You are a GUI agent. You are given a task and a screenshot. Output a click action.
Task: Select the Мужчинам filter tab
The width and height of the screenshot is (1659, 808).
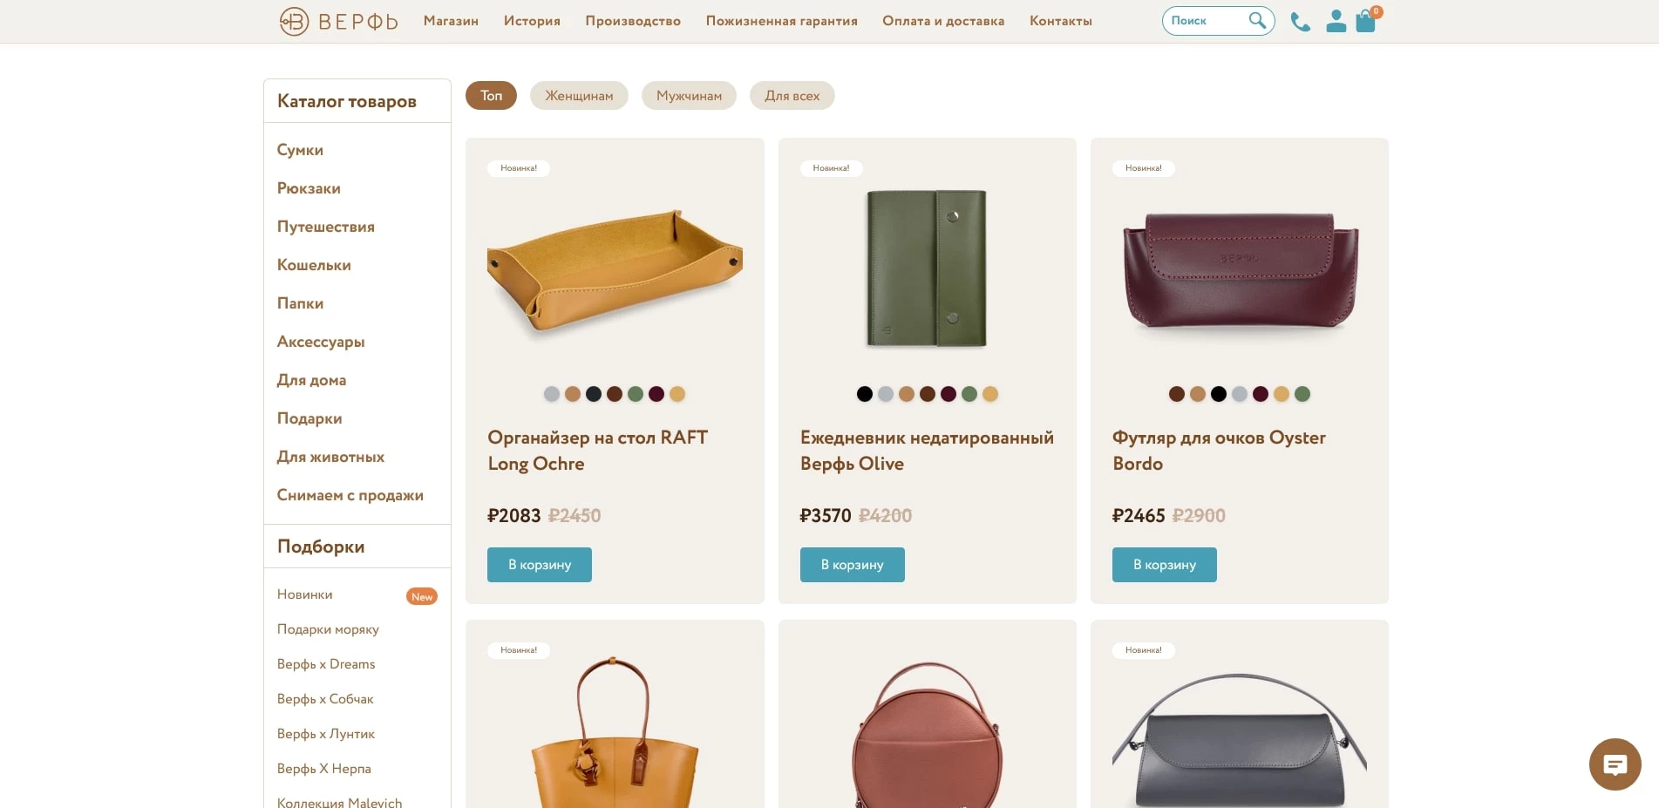[x=689, y=96]
